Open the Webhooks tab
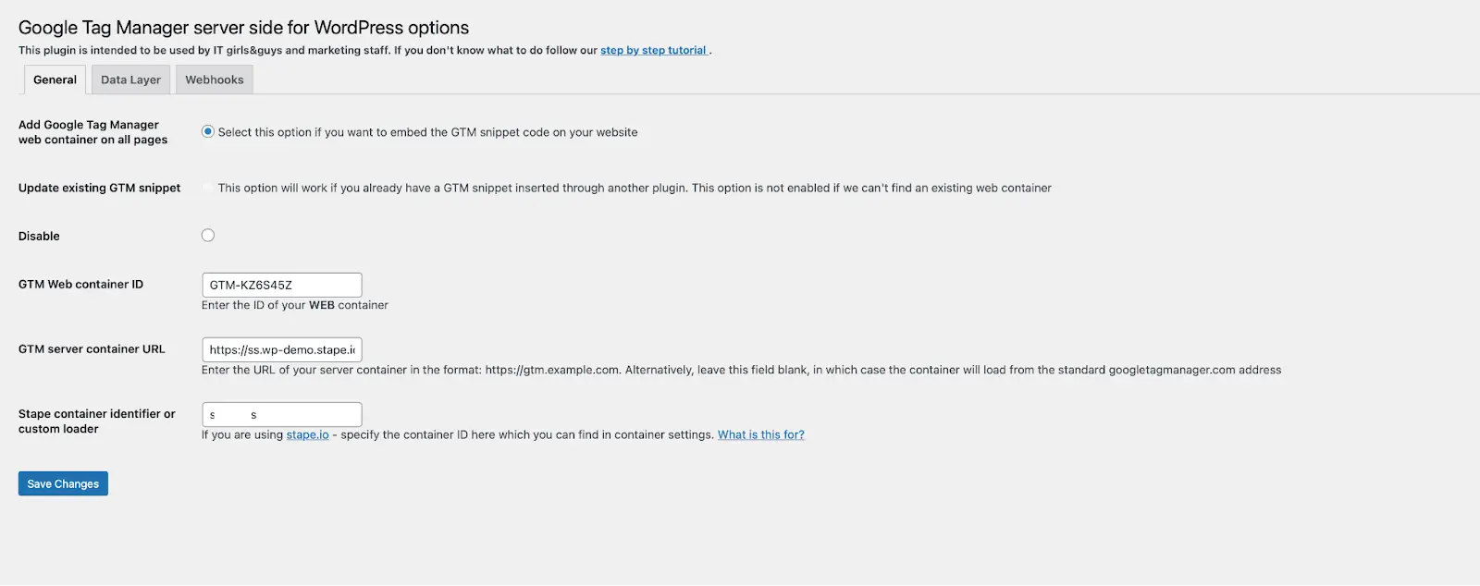1480x586 pixels. pos(215,79)
